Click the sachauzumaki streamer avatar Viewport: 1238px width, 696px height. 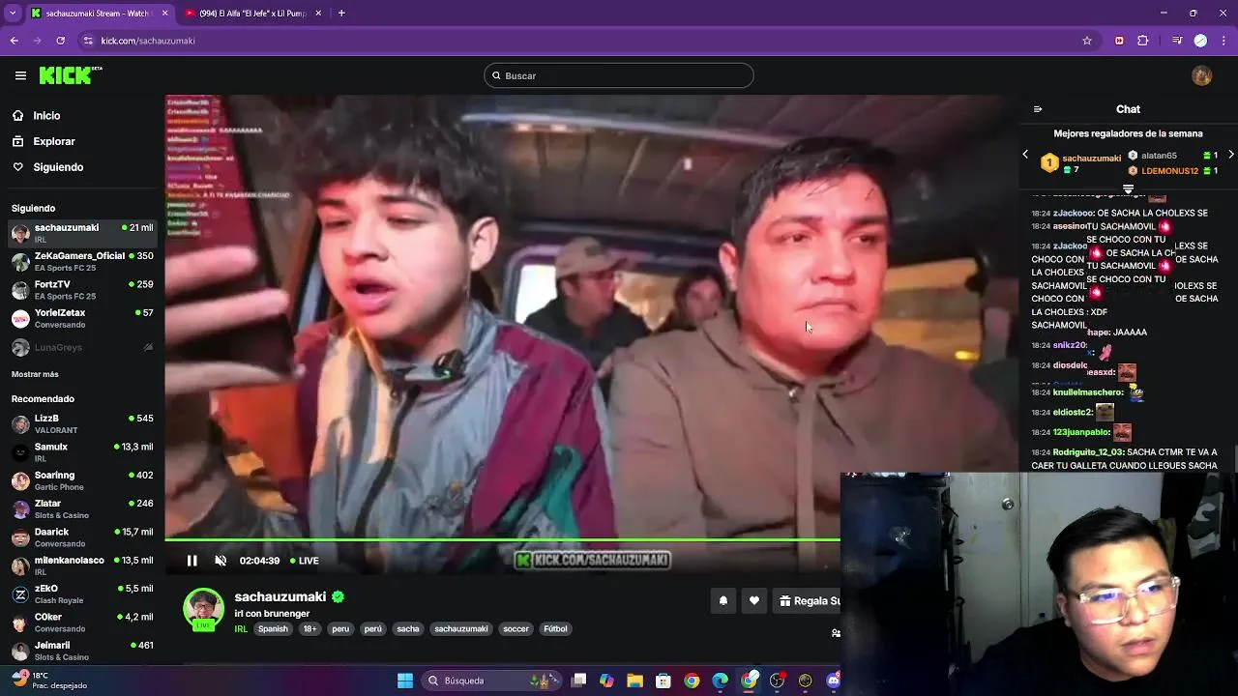tap(204, 609)
